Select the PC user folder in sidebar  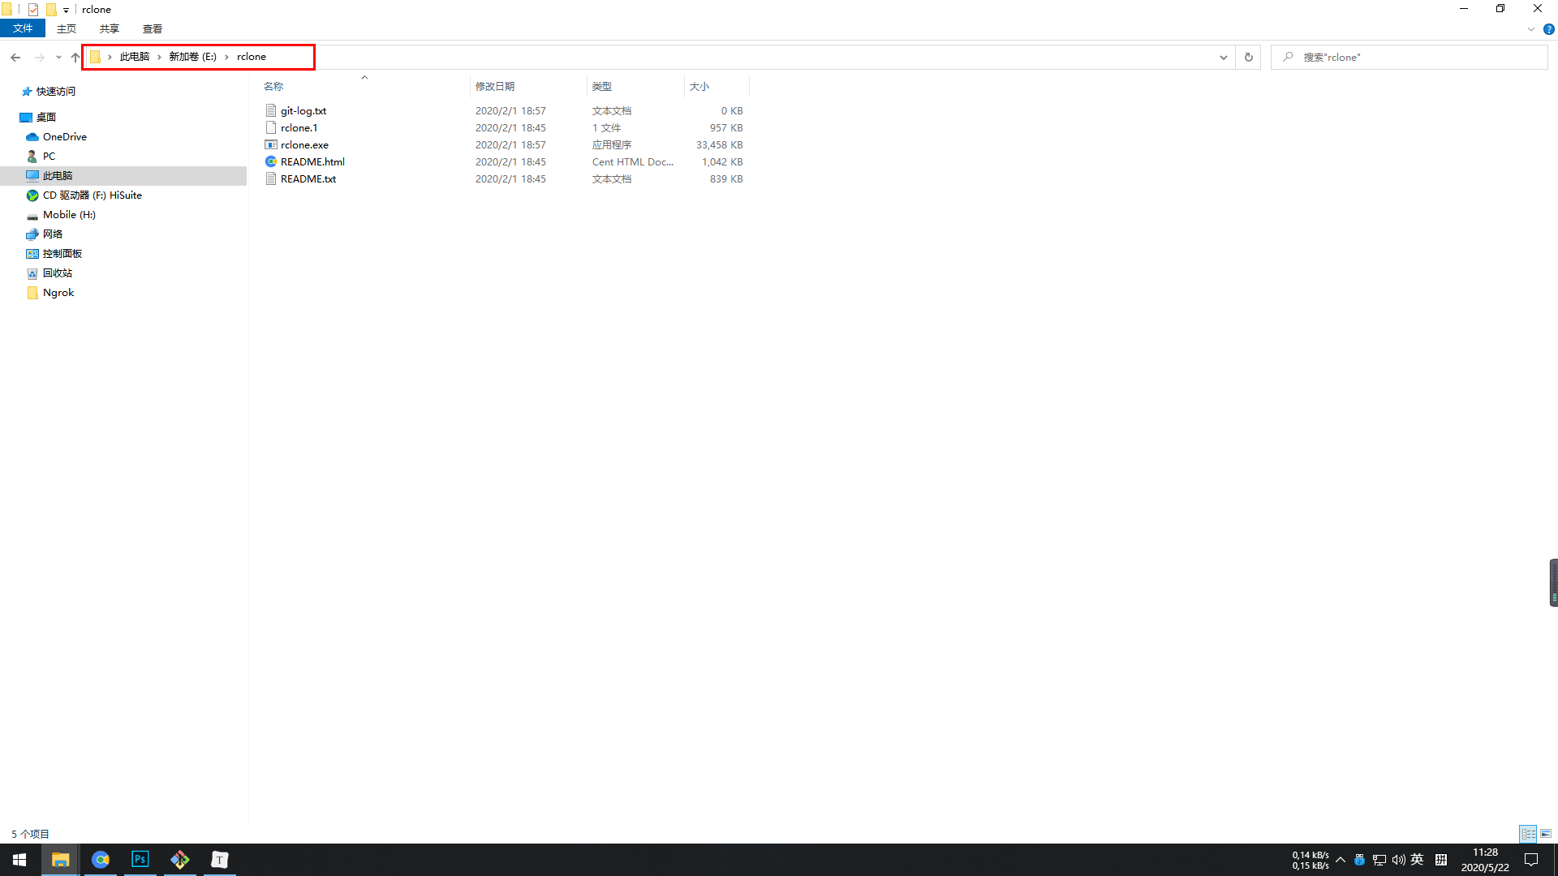tap(49, 157)
